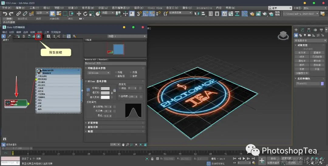
Task: Expand the 贴图 maps rollout
Action: coord(115,131)
